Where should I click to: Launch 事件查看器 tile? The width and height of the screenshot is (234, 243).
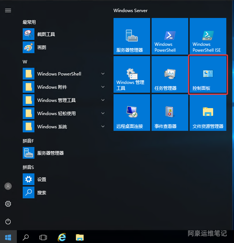coord(170,113)
